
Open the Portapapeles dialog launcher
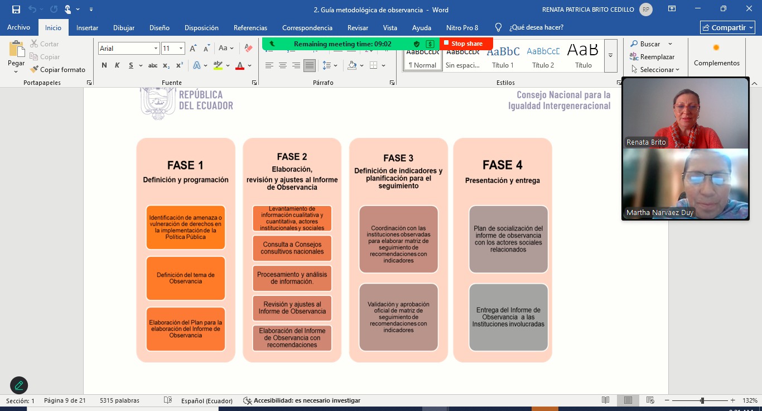89,83
